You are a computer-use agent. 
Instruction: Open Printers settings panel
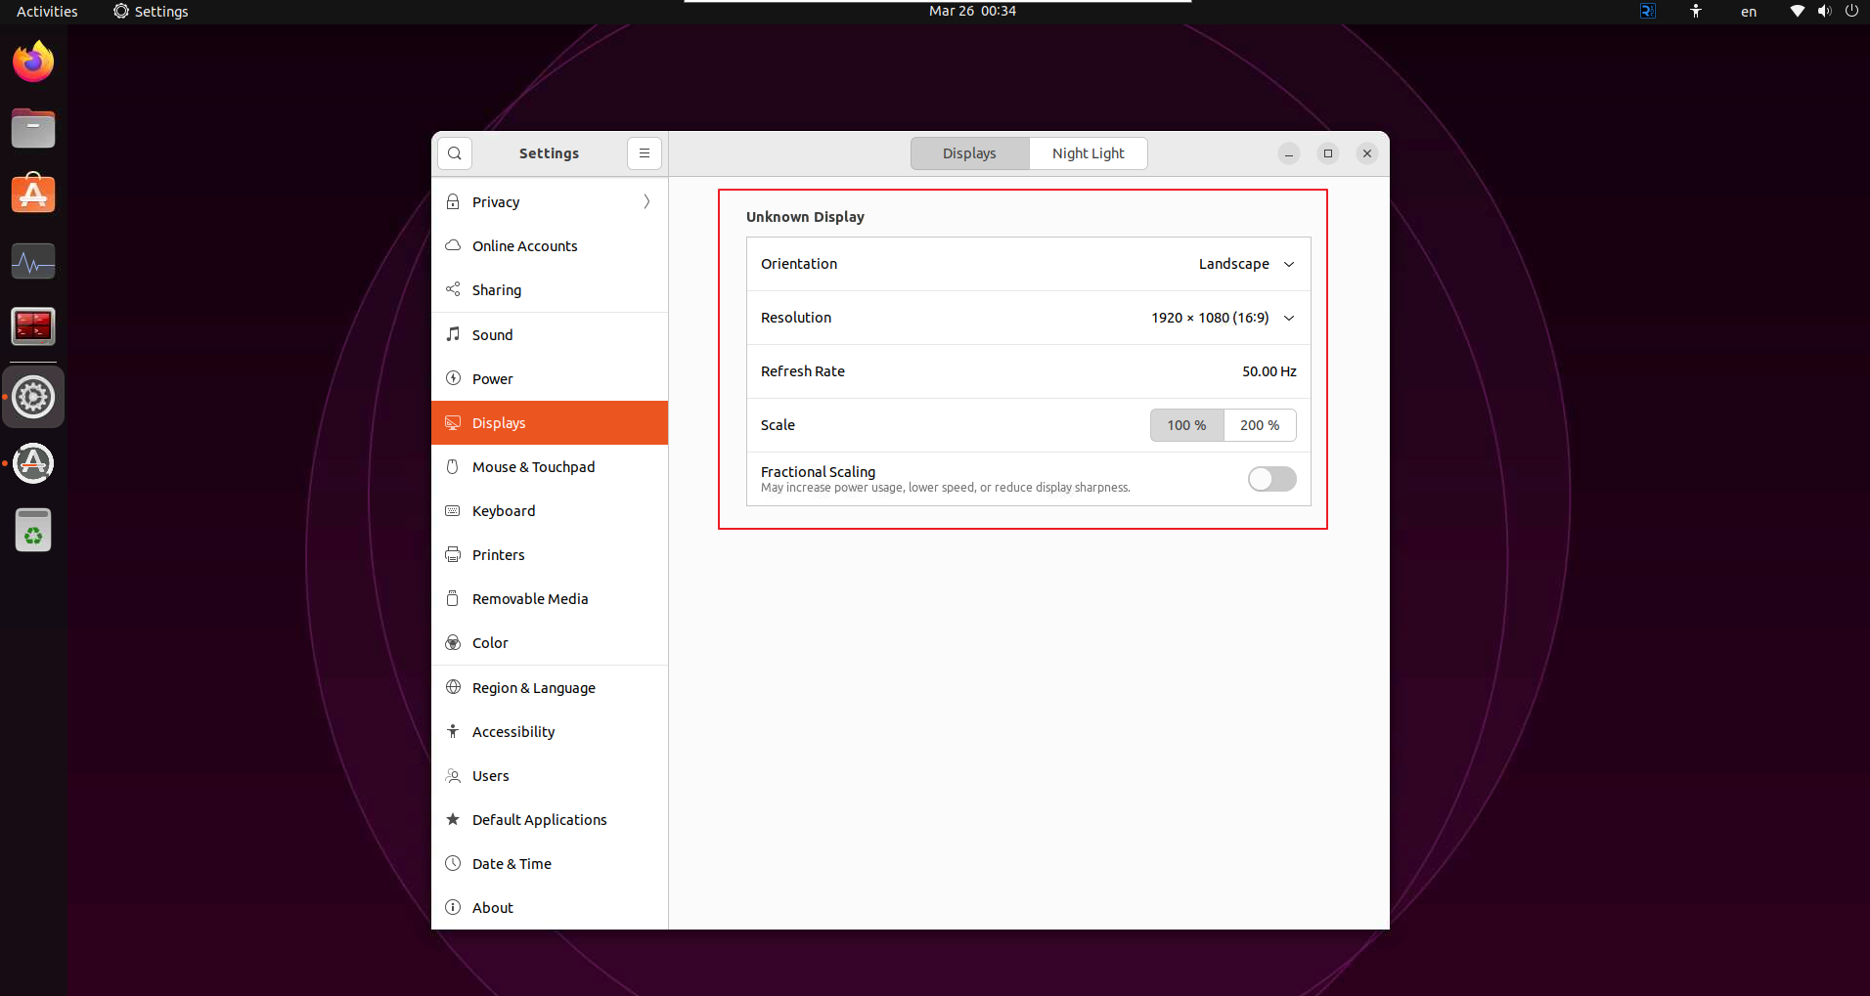[x=550, y=554]
